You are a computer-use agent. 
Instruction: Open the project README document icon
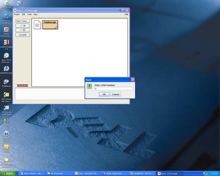37,25
